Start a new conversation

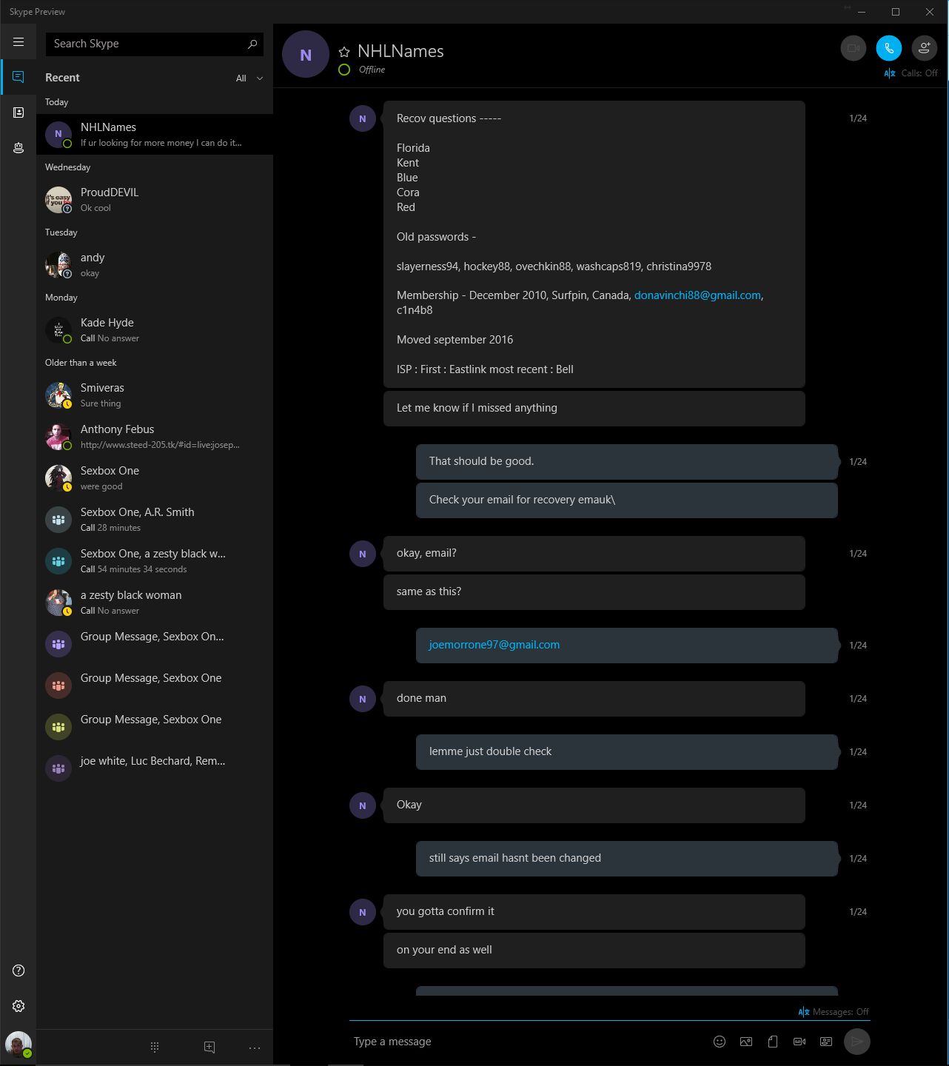coord(209,1047)
